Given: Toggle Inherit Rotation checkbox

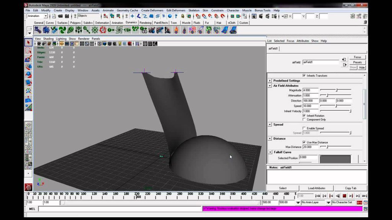Looking at the screenshot, I should tap(304, 115).
